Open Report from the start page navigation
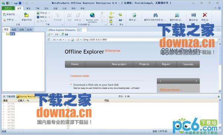Image resolution: width=223 pixels, height=135 pixels. click(166, 64)
